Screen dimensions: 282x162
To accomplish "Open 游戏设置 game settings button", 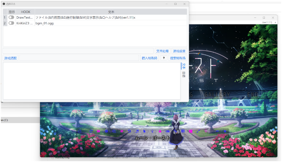I will 179,51.
